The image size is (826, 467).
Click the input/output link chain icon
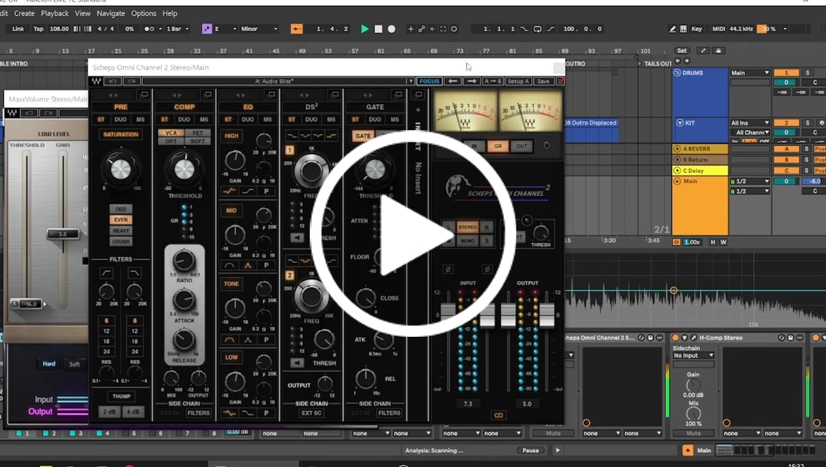(498, 415)
